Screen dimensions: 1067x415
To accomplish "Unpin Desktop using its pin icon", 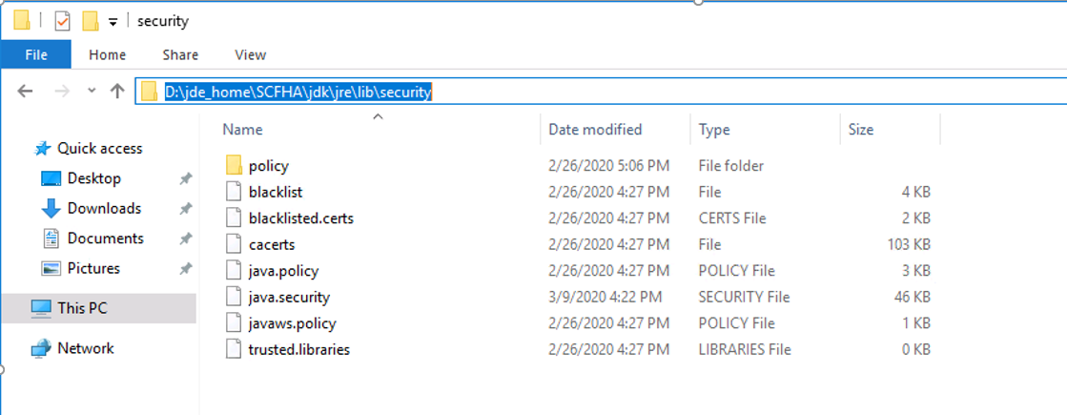I will [185, 179].
